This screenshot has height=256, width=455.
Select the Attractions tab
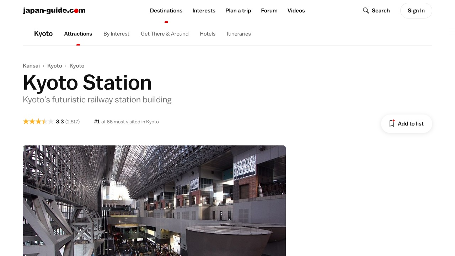78,34
